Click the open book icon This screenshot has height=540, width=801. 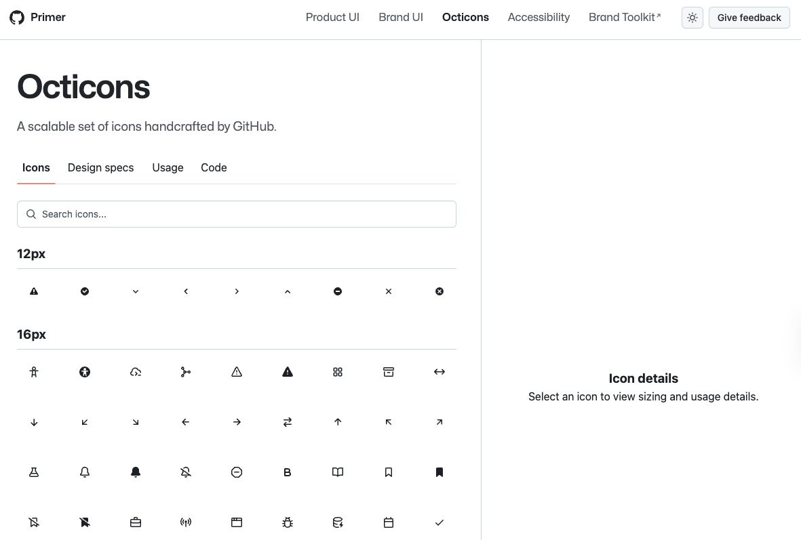[338, 472]
